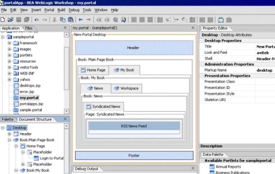Collapse Presentation Properties section
This screenshot has height=174, width=275.
tap(202, 76)
